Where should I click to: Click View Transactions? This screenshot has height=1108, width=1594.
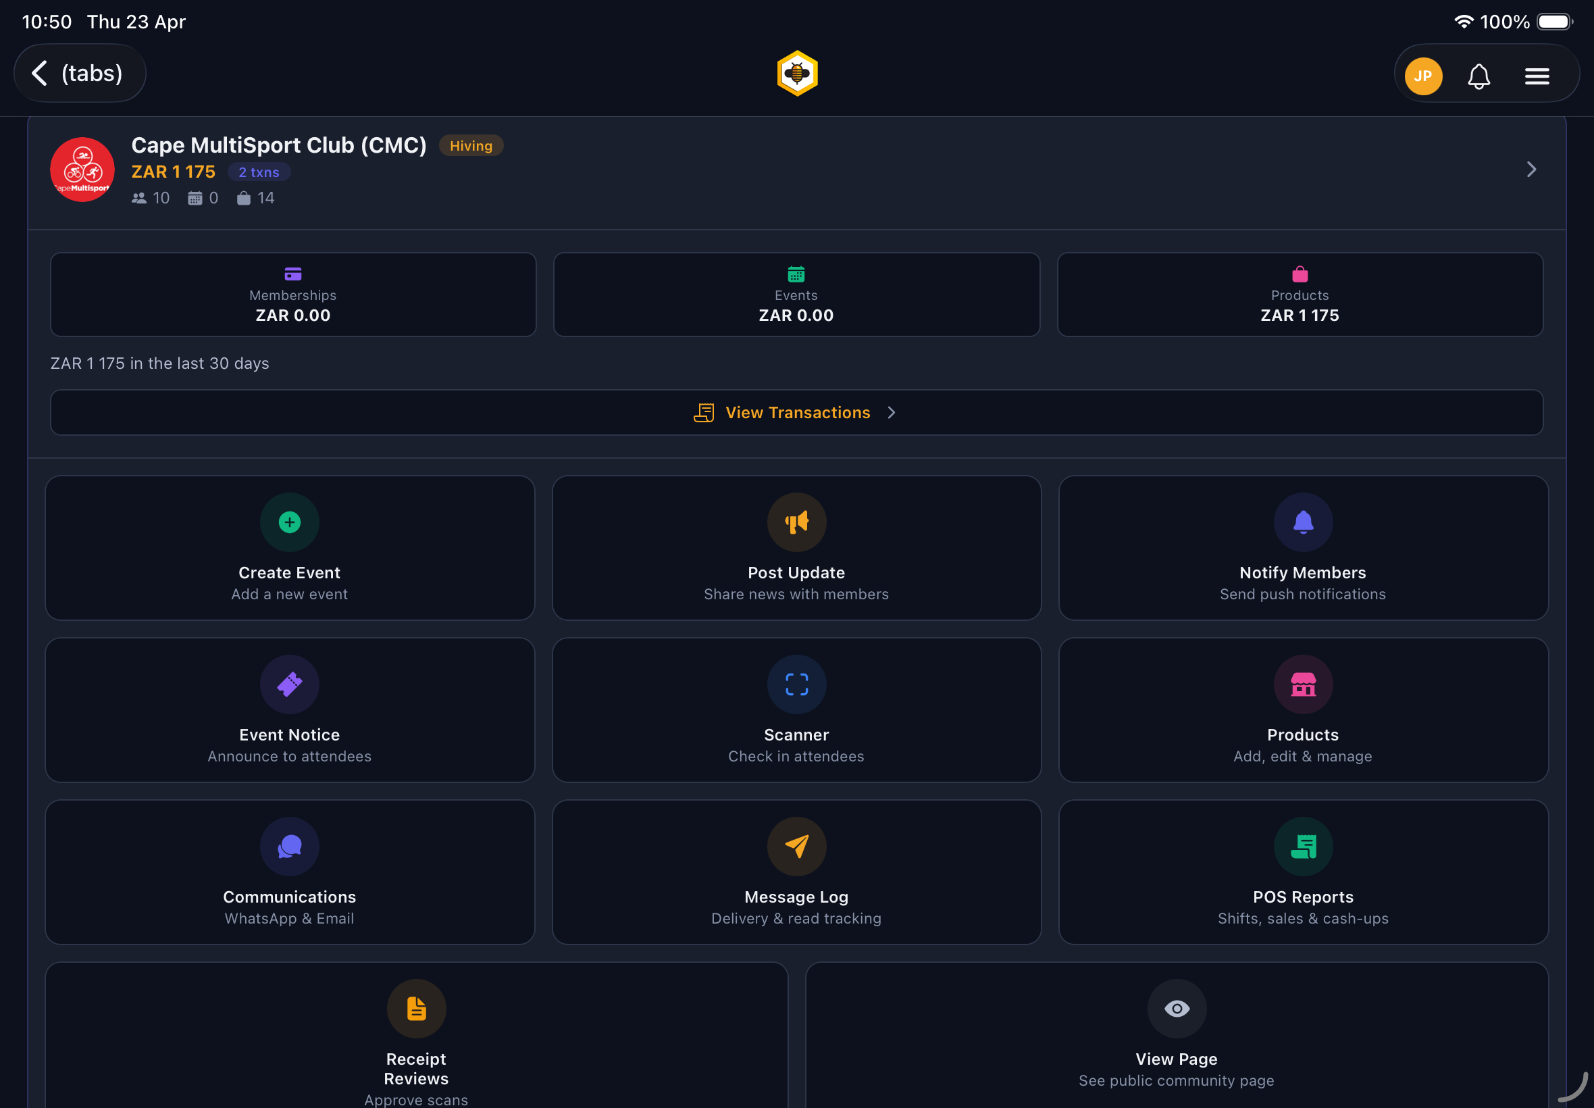pos(796,412)
